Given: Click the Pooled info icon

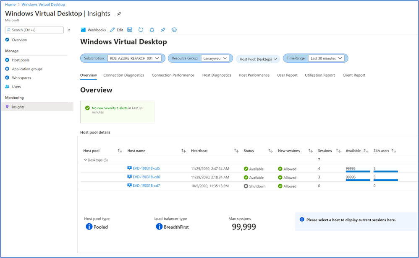Looking at the screenshot, I should 89,227.
